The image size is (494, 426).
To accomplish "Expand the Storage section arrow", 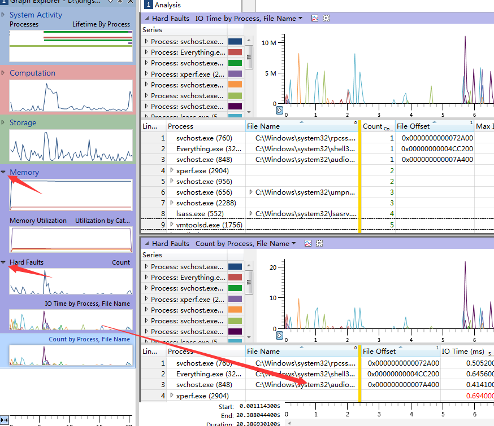I will point(3,122).
